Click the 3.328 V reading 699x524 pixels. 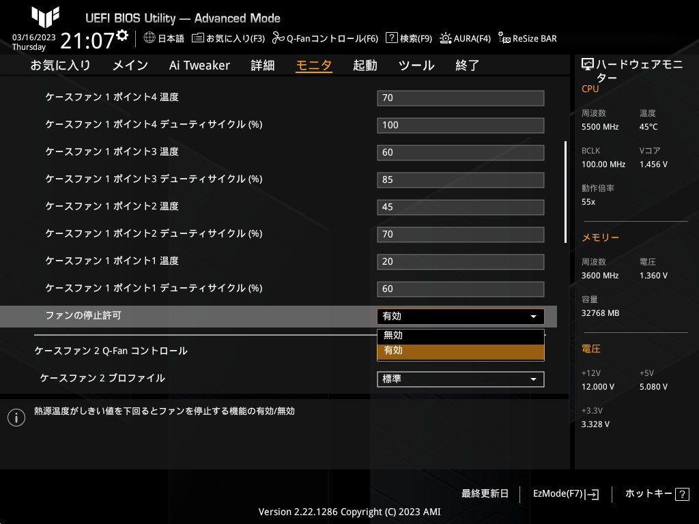pos(595,424)
